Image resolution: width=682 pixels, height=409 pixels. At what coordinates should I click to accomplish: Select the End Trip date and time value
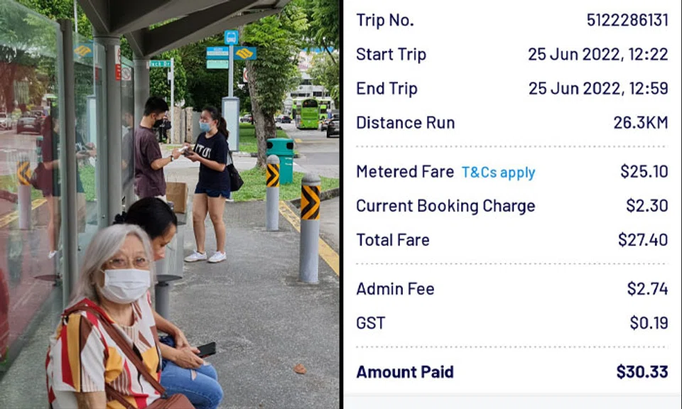[x=597, y=89]
